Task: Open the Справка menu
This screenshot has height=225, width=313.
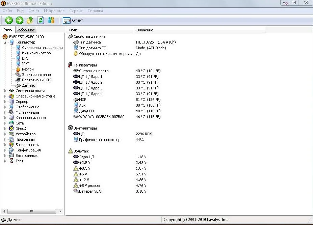Action: pos(95,11)
